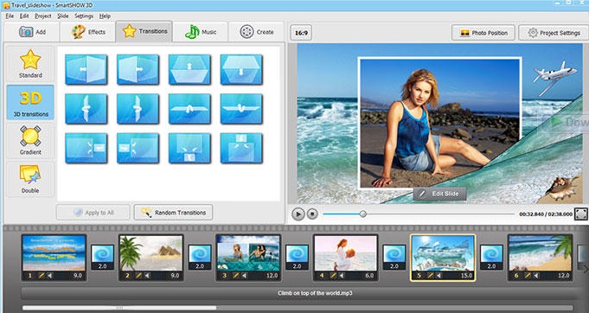Switch the preview to full screen
Viewport: 589px width, 313px height.
coord(580,214)
